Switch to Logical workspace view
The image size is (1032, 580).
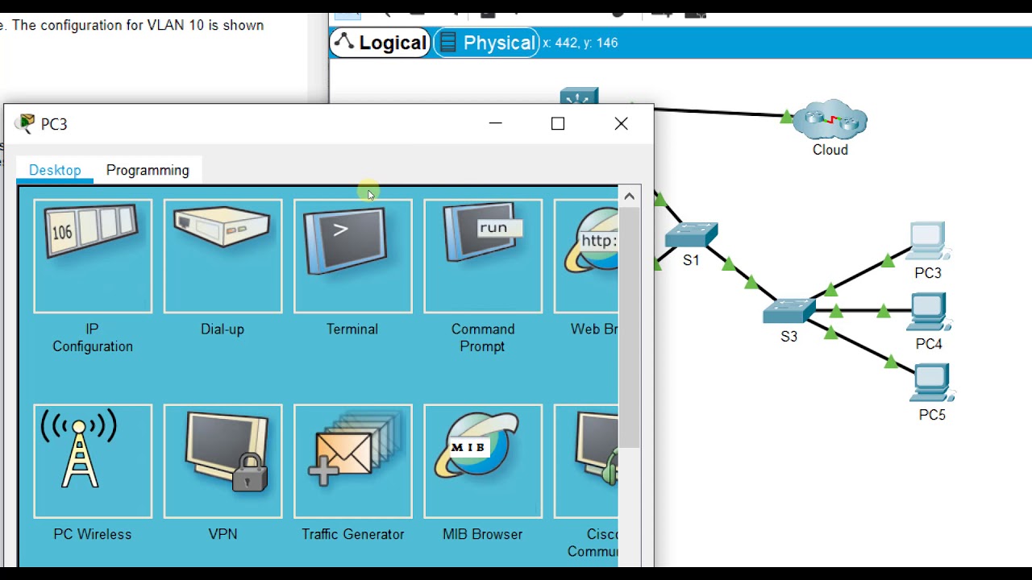click(x=380, y=43)
